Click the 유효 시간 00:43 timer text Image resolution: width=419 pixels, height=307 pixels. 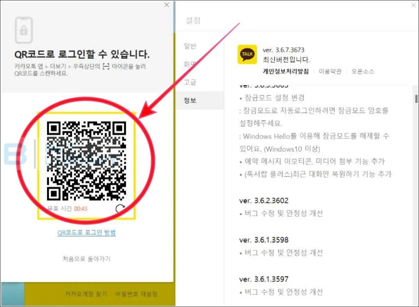68,209
